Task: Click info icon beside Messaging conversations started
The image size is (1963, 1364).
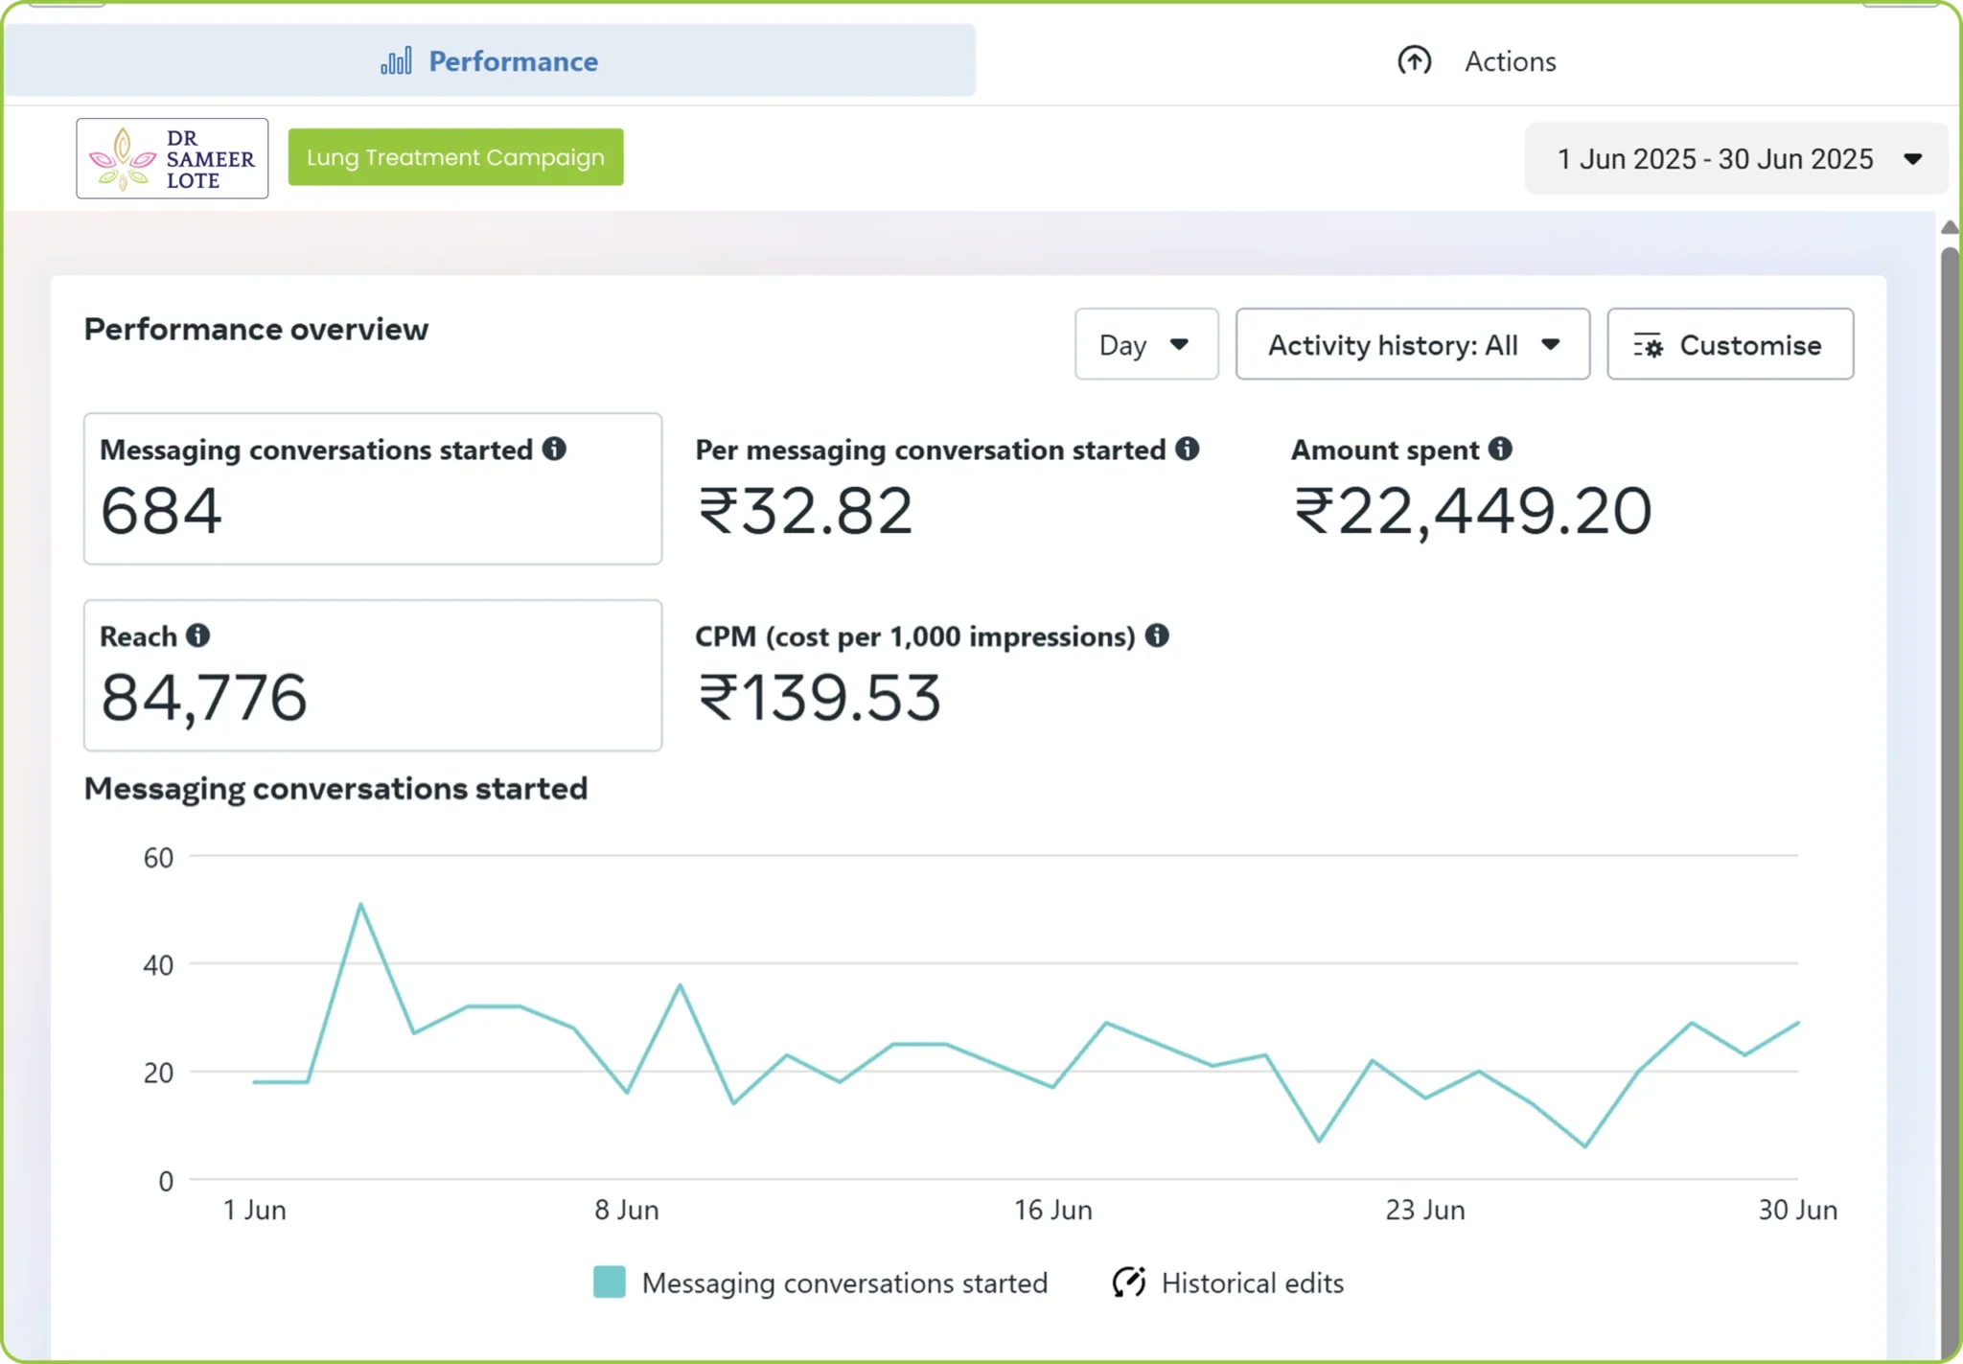Action: coord(554,449)
